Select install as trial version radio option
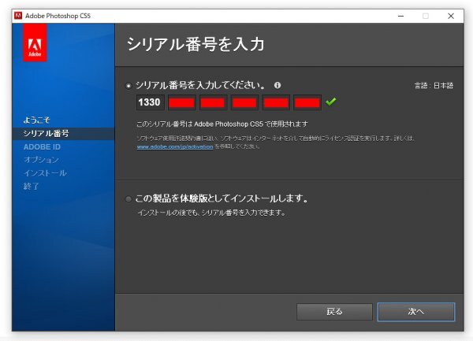Viewport: 473px width, 341px height. [x=128, y=199]
